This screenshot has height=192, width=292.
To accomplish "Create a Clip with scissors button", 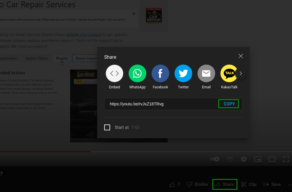I will pyautogui.click(x=249, y=184).
